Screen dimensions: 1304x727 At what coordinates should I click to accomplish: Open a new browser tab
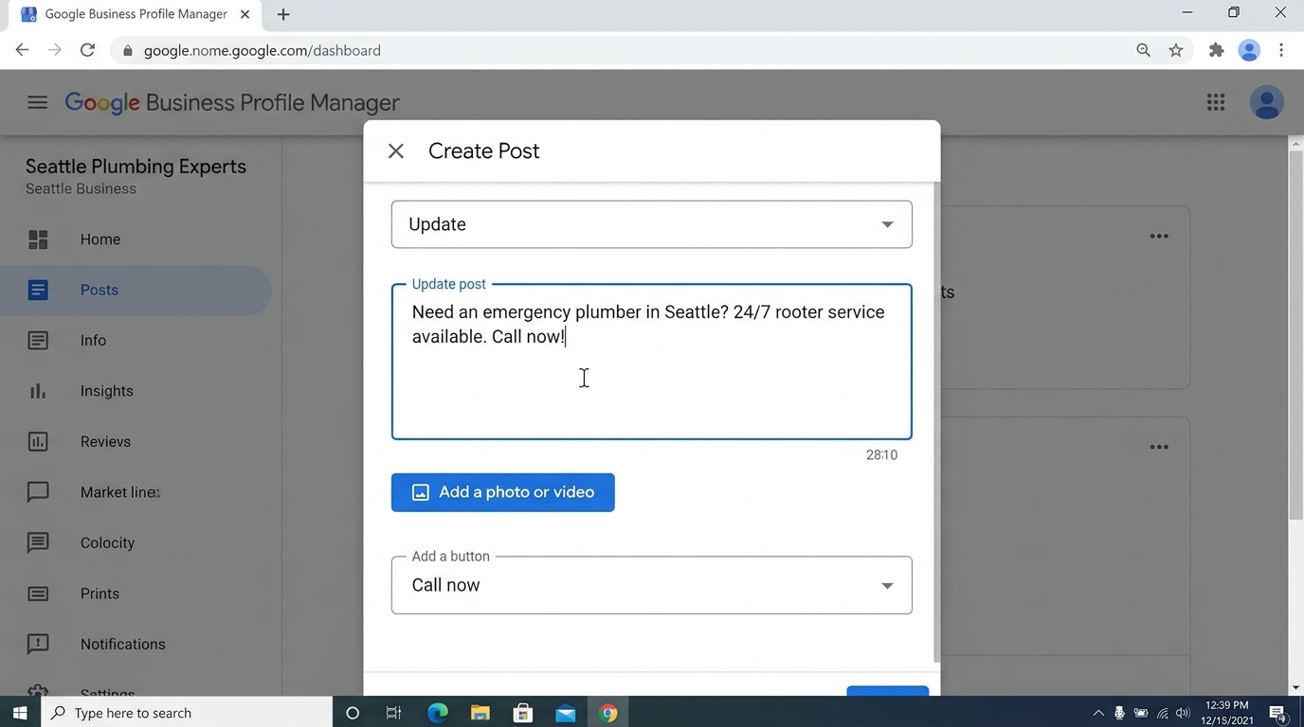283,14
